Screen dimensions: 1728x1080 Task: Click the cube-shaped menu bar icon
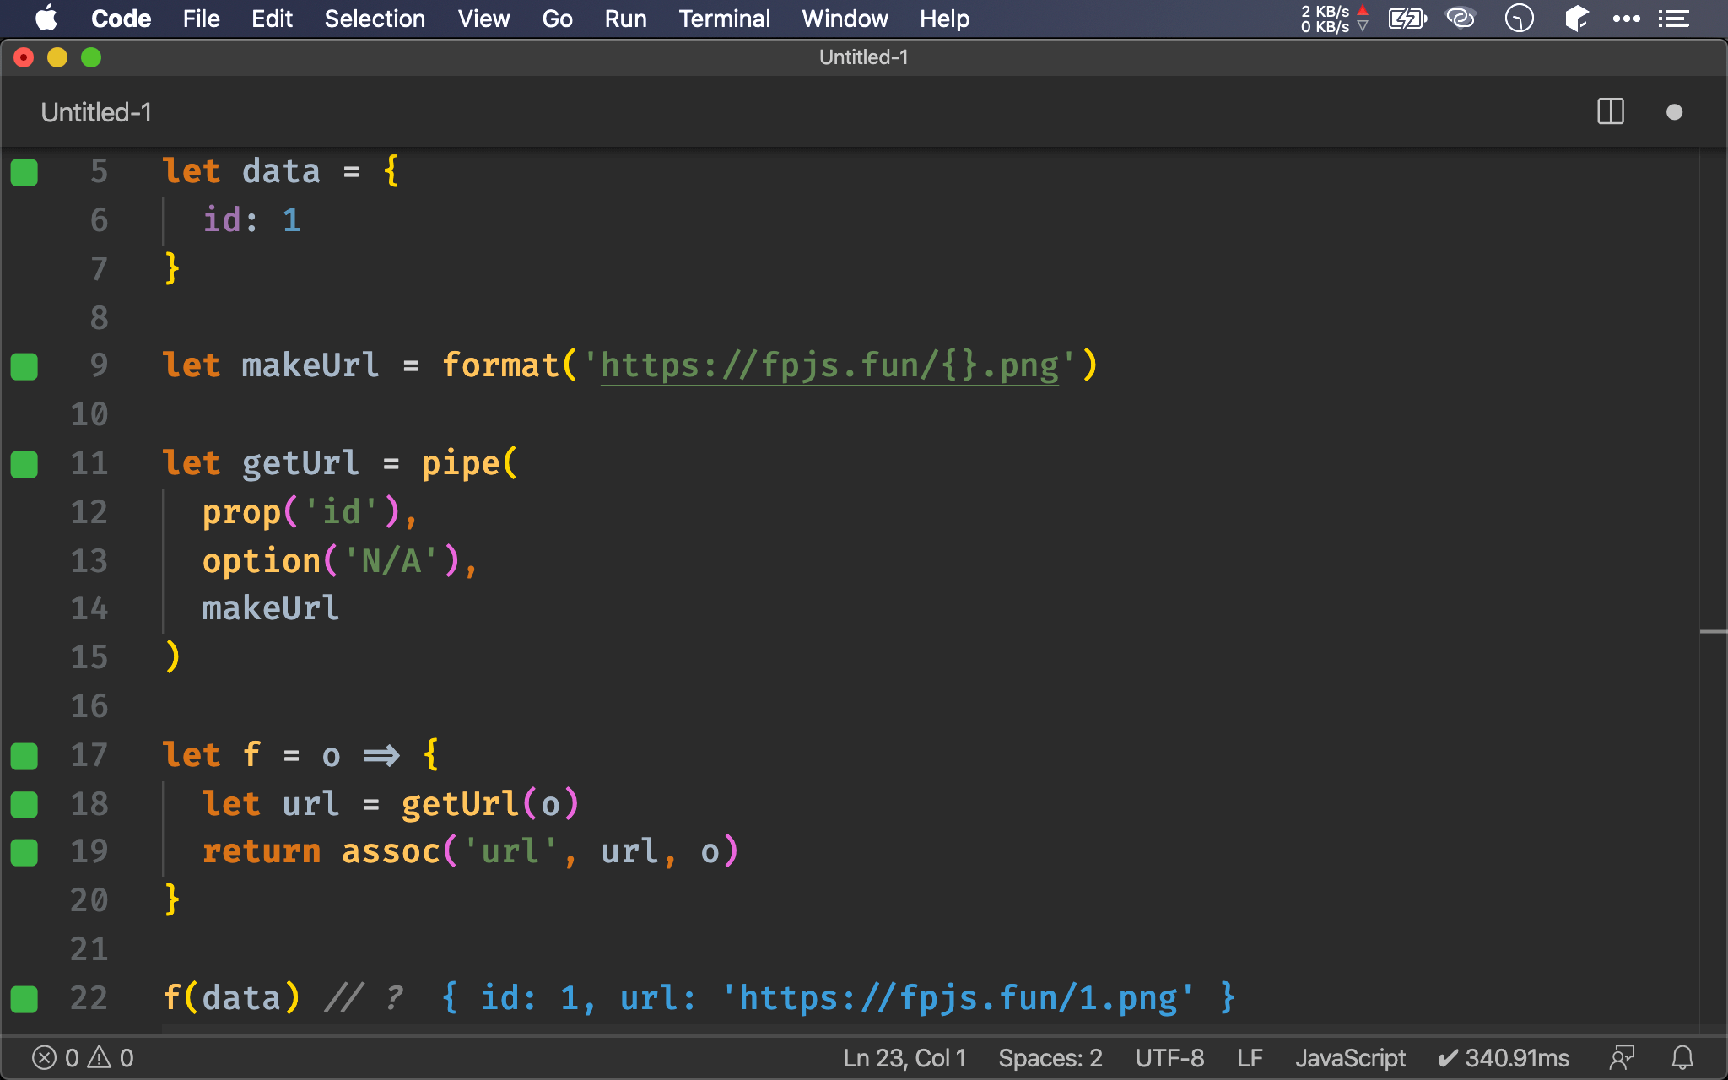pyautogui.click(x=1575, y=19)
